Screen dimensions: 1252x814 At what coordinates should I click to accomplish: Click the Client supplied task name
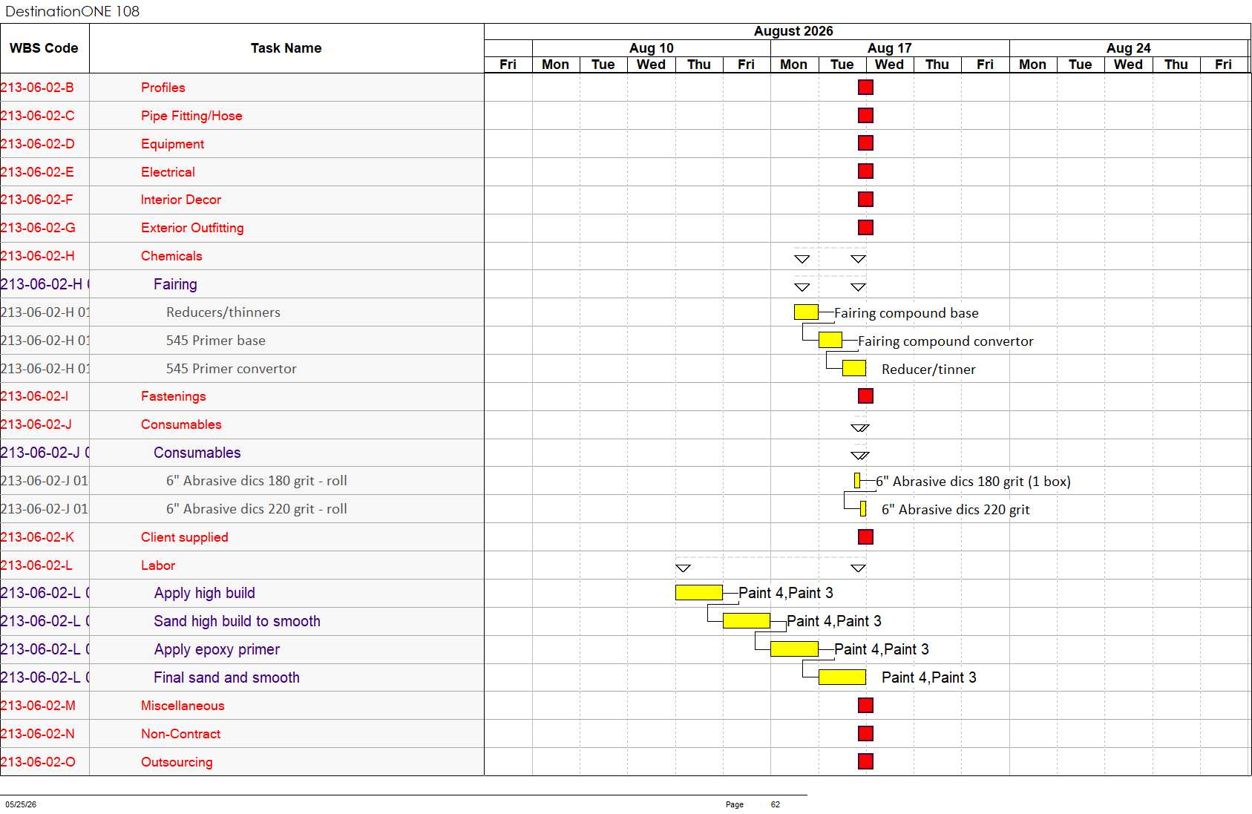[185, 537]
